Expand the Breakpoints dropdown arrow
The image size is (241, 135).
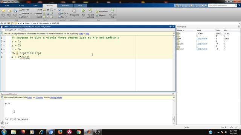point(75,17)
